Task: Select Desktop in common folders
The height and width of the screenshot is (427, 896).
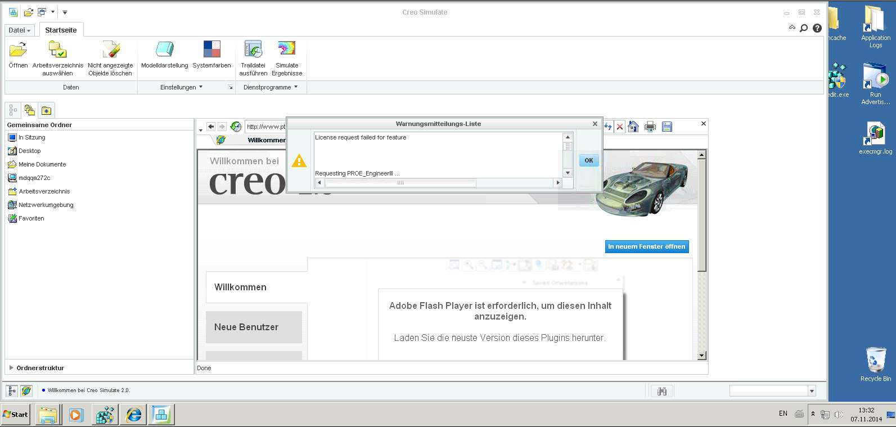Action: (24, 151)
